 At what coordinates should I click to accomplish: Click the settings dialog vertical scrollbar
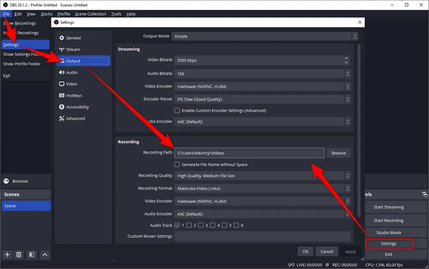click(x=359, y=129)
